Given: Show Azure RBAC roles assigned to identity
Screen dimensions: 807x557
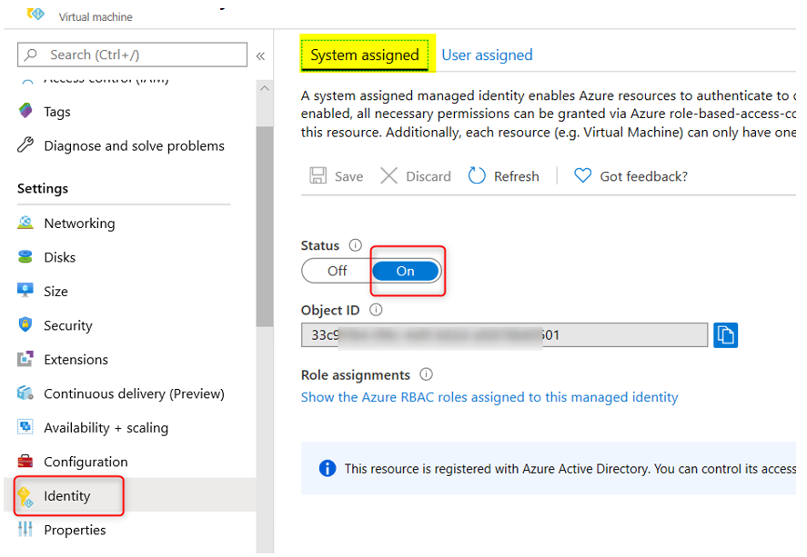Looking at the screenshot, I should tap(489, 397).
